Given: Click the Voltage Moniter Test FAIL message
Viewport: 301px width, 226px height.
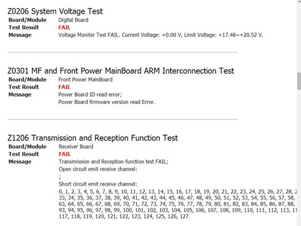Looking at the screenshot, I should point(161,35).
